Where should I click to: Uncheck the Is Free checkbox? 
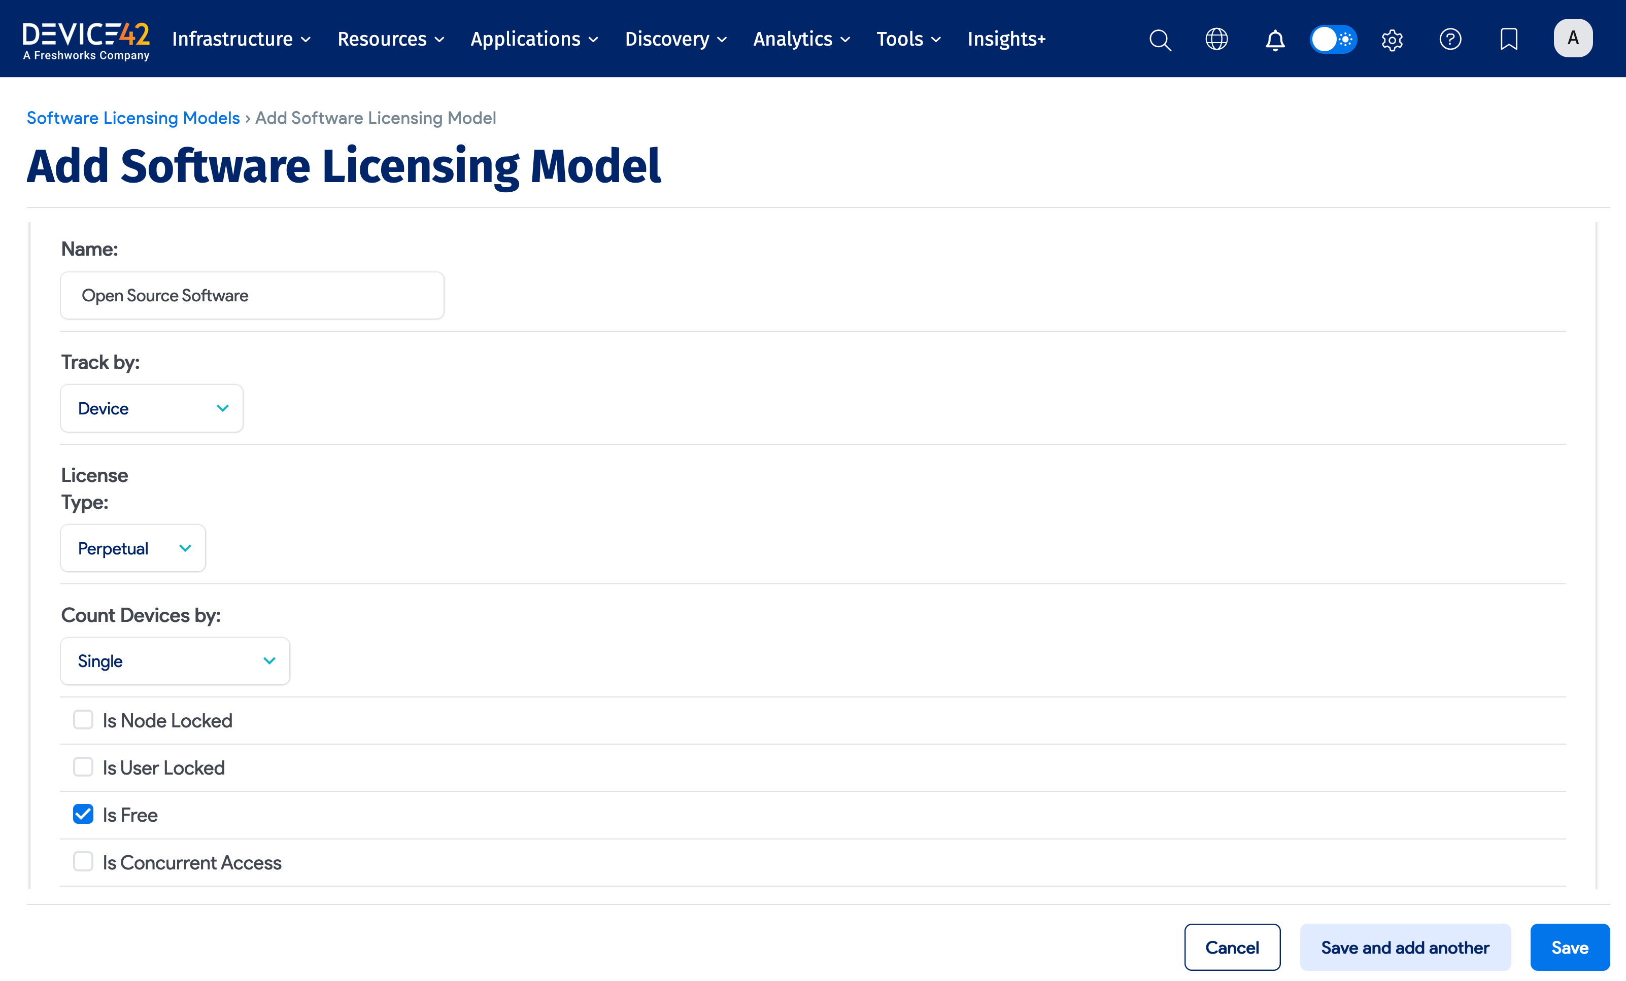point(83,814)
